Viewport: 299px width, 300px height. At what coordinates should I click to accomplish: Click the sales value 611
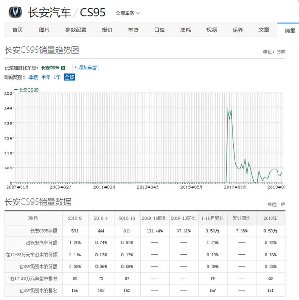[x=127, y=231]
